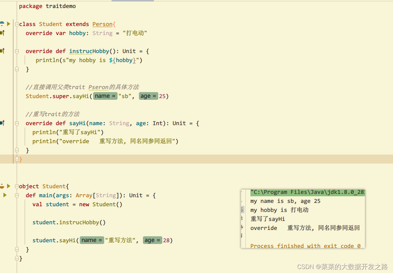
Task: Collapse instrucHobby method fold marker
Action: (x=17, y=51)
